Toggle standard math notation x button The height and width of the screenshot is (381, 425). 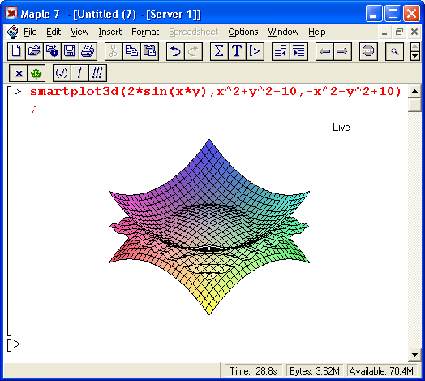point(19,73)
